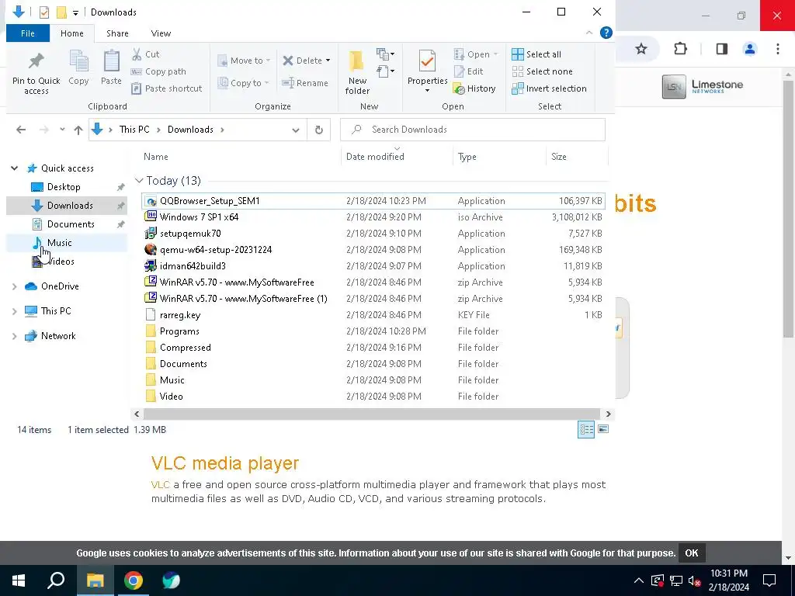Open Windows Start menu
795x596 pixels.
tap(19, 580)
